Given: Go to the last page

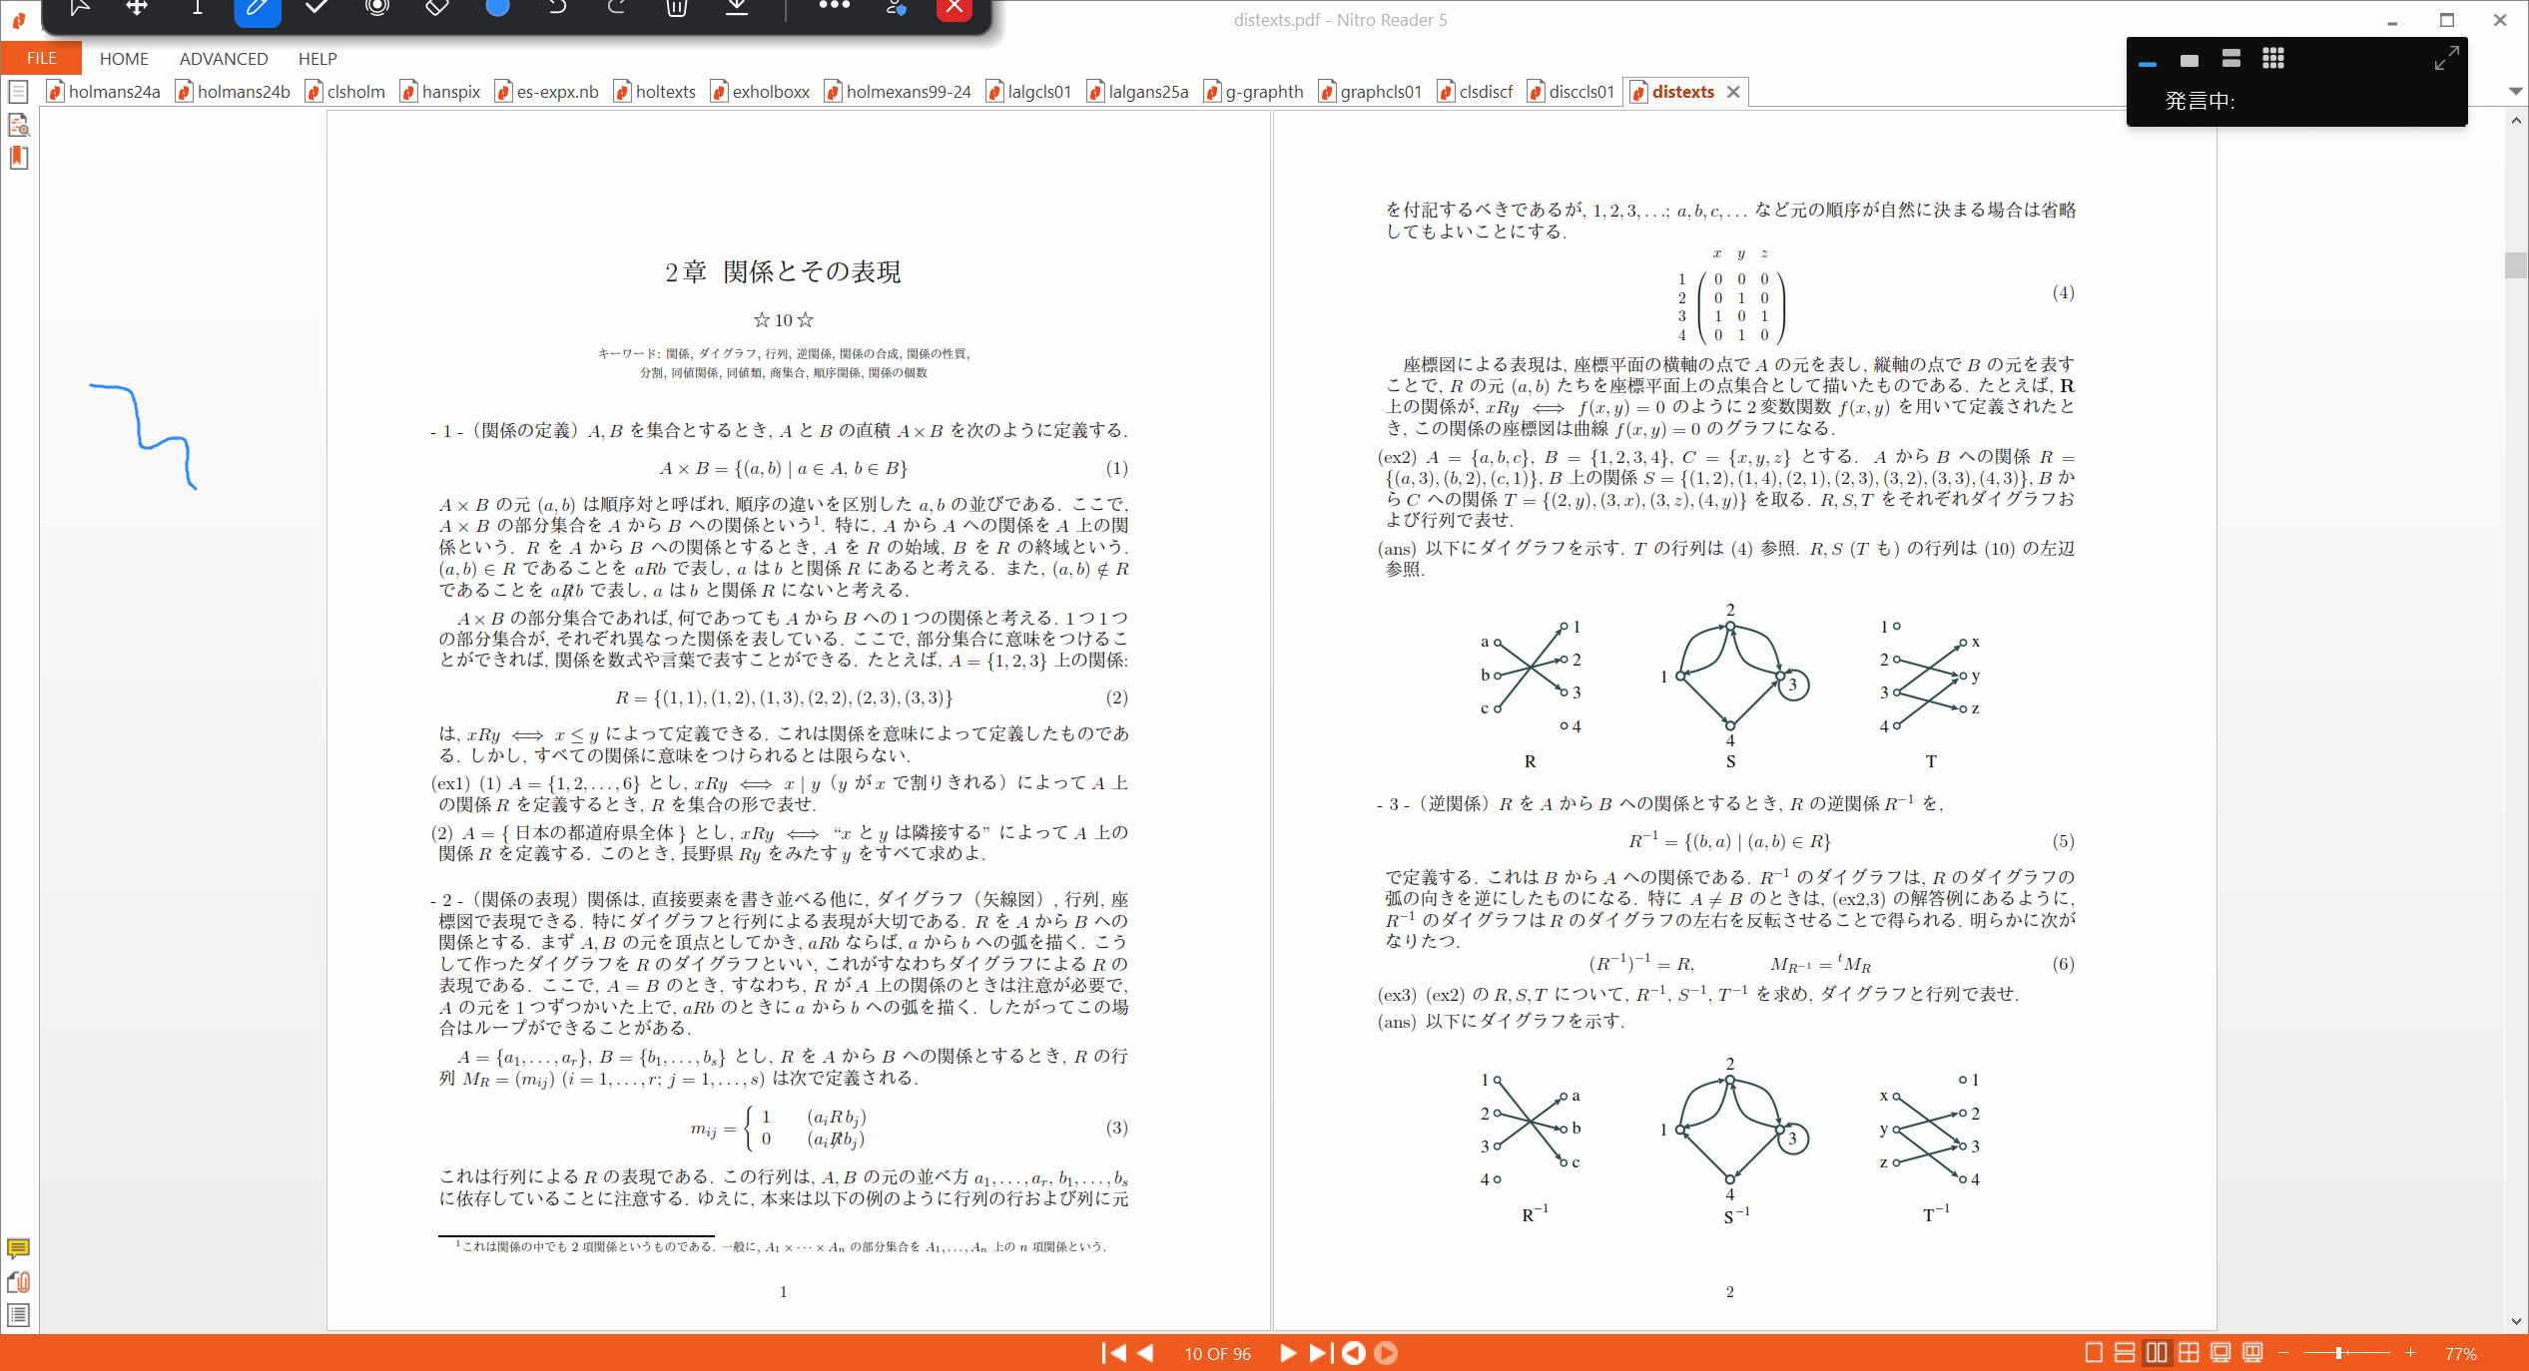Looking at the screenshot, I should tap(1321, 1353).
